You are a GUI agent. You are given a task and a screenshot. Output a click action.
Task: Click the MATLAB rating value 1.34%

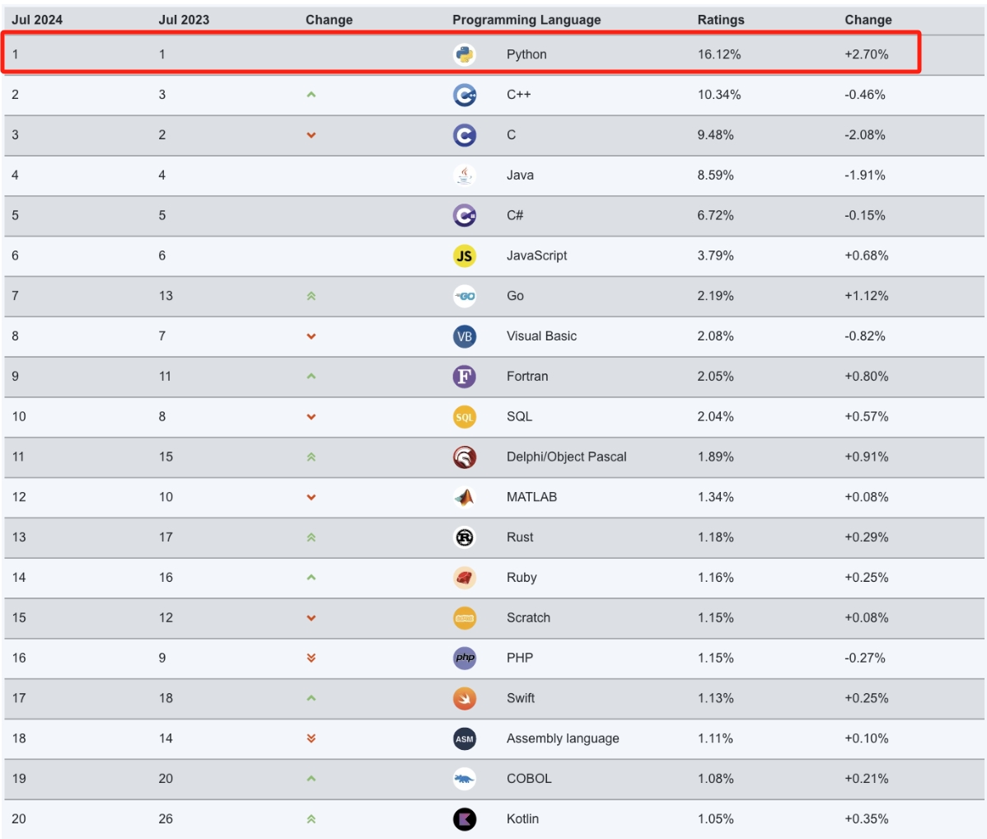pos(715,497)
